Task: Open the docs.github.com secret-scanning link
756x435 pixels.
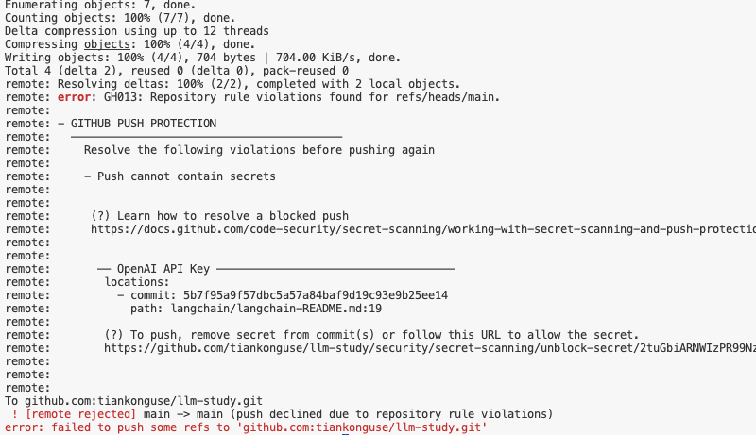Action: tap(423, 229)
